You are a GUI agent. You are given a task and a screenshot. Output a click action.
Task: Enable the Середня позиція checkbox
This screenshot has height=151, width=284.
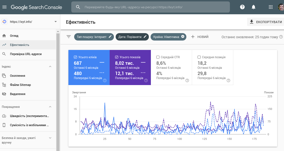point(199,57)
